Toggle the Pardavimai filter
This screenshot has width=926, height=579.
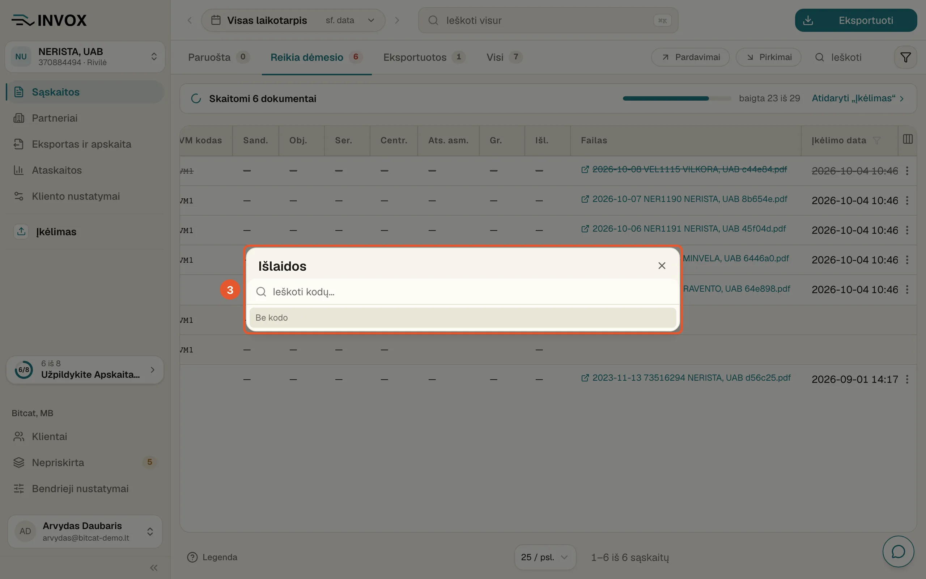690,58
